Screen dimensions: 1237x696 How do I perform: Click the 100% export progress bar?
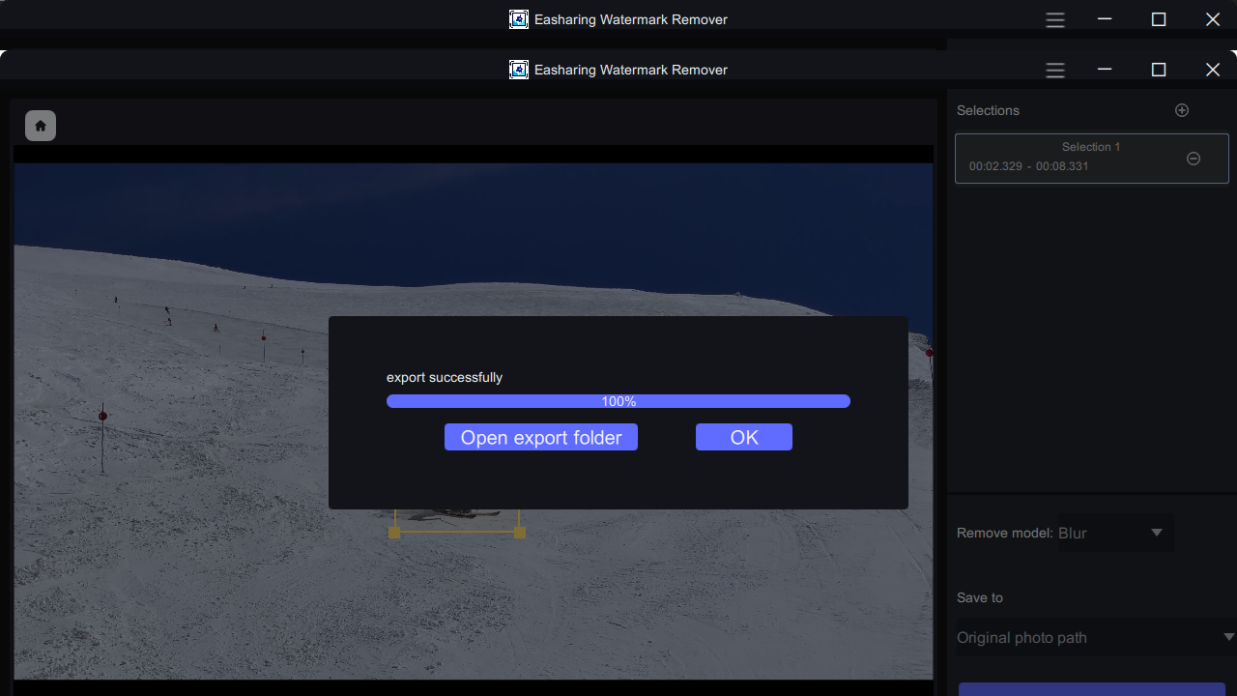click(x=618, y=401)
